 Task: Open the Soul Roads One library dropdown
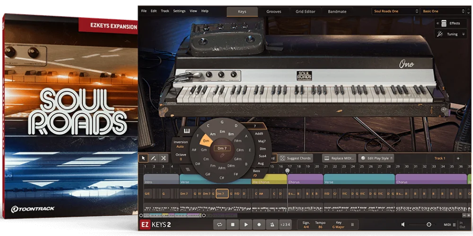395,11
